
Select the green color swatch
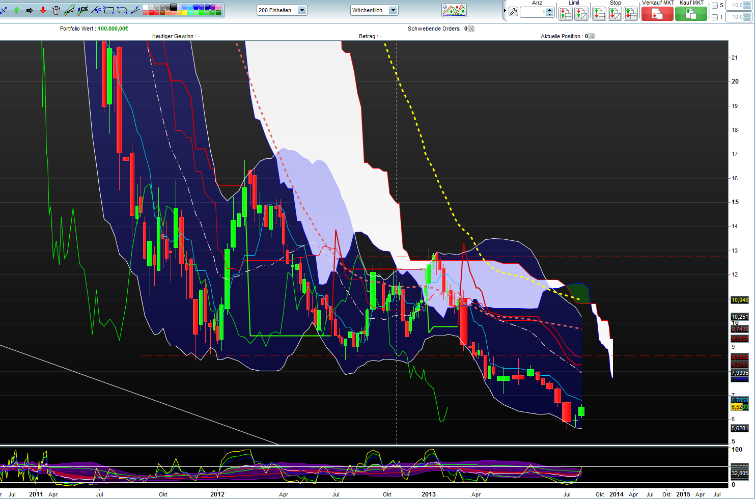(202, 13)
